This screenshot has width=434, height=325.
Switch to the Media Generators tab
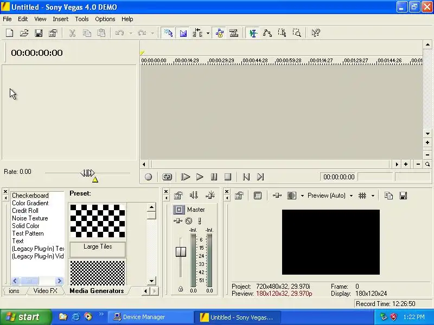pyautogui.click(x=97, y=291)
